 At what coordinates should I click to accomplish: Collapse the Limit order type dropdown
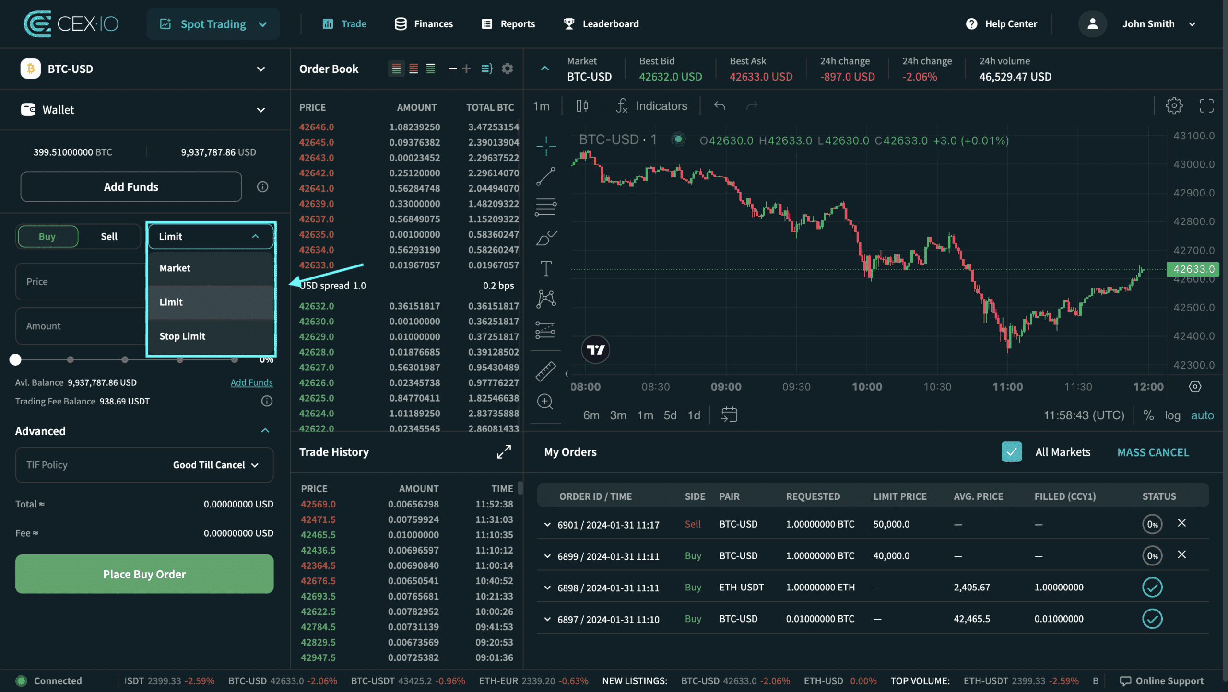click(211, 236)
